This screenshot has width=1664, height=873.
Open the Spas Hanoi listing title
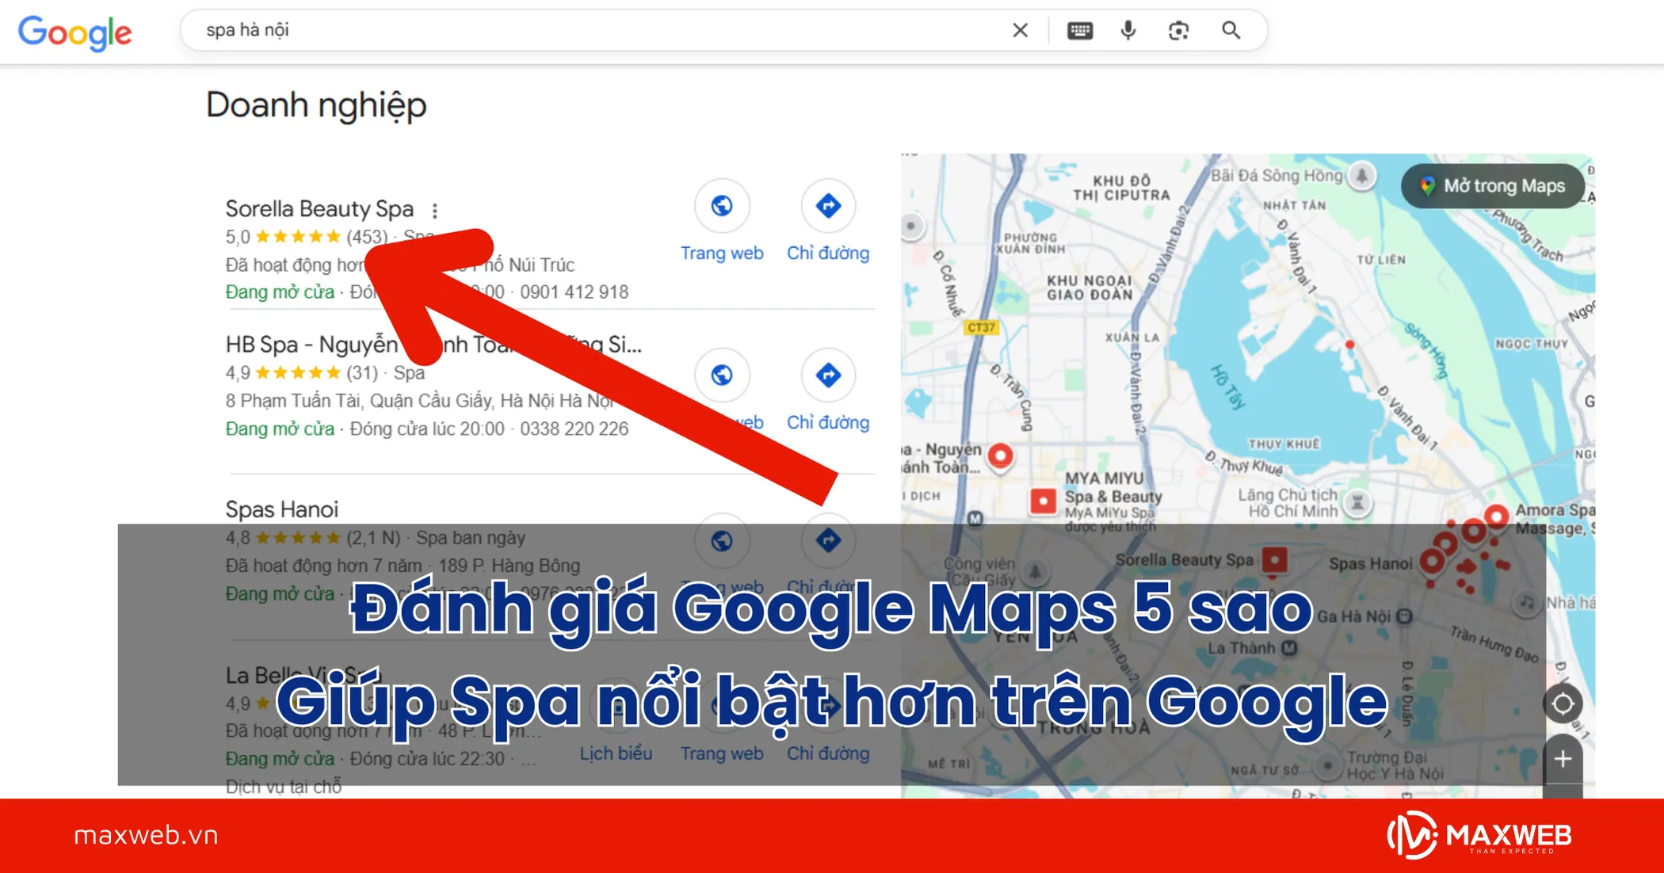pyautogui.click(x=282, y=509)
